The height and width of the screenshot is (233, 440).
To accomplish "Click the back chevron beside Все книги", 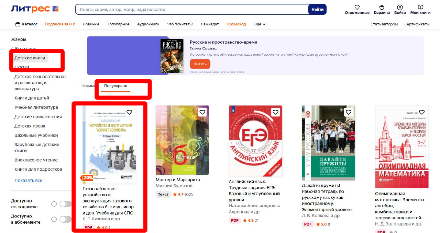I will 12,49.
